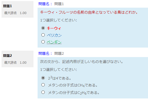Click the 次の文から question text
148x100 pixels.
82,62
